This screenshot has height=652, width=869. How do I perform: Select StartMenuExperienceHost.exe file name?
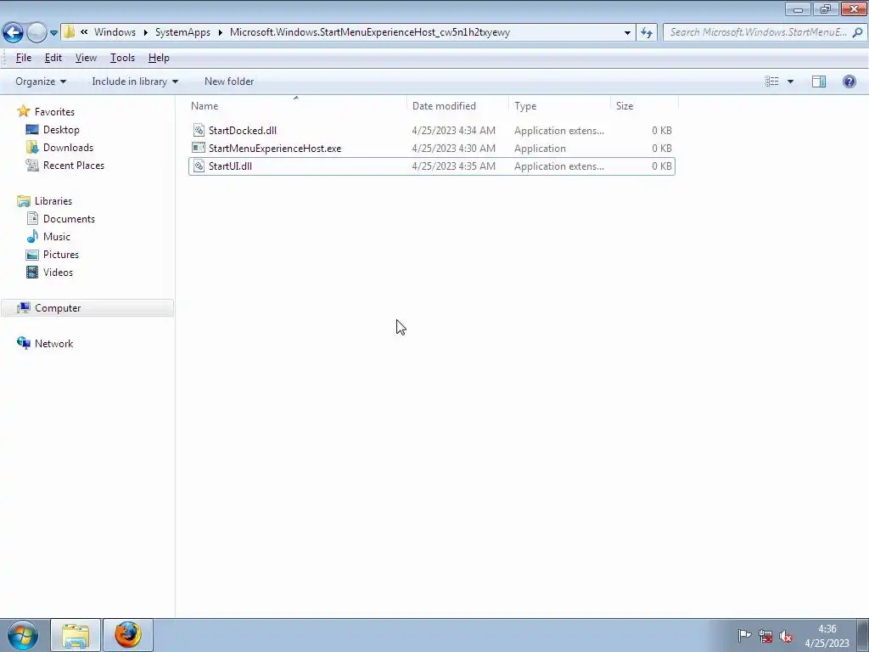pos(275,148)
